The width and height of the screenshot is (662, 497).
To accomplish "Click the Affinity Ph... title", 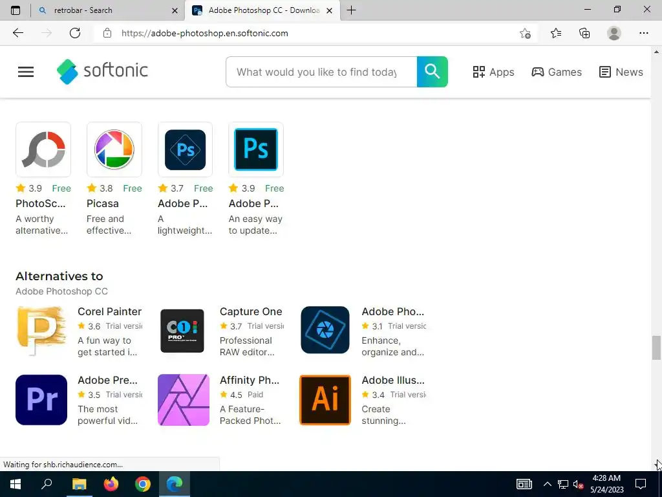I will tap(250, 380).
